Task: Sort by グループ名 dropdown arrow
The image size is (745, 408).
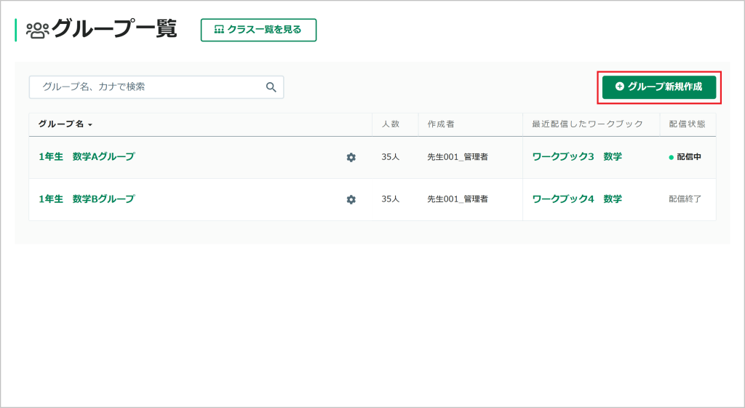Action: (90, 125)
